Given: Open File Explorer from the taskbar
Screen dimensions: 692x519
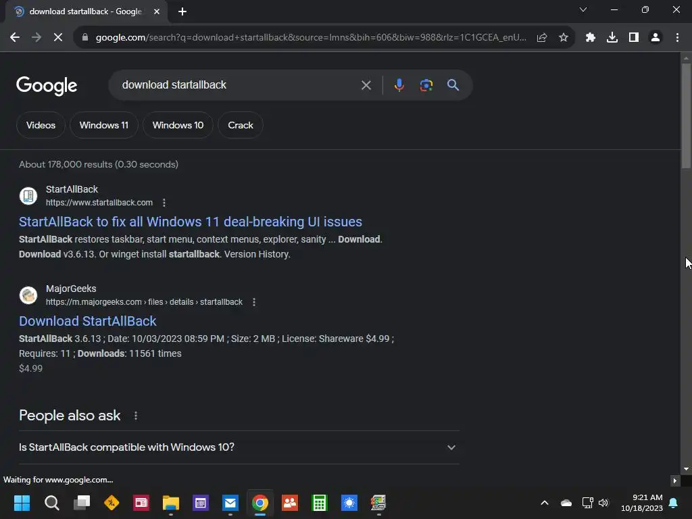Looking at the screenshot, I should pos(171,503).
